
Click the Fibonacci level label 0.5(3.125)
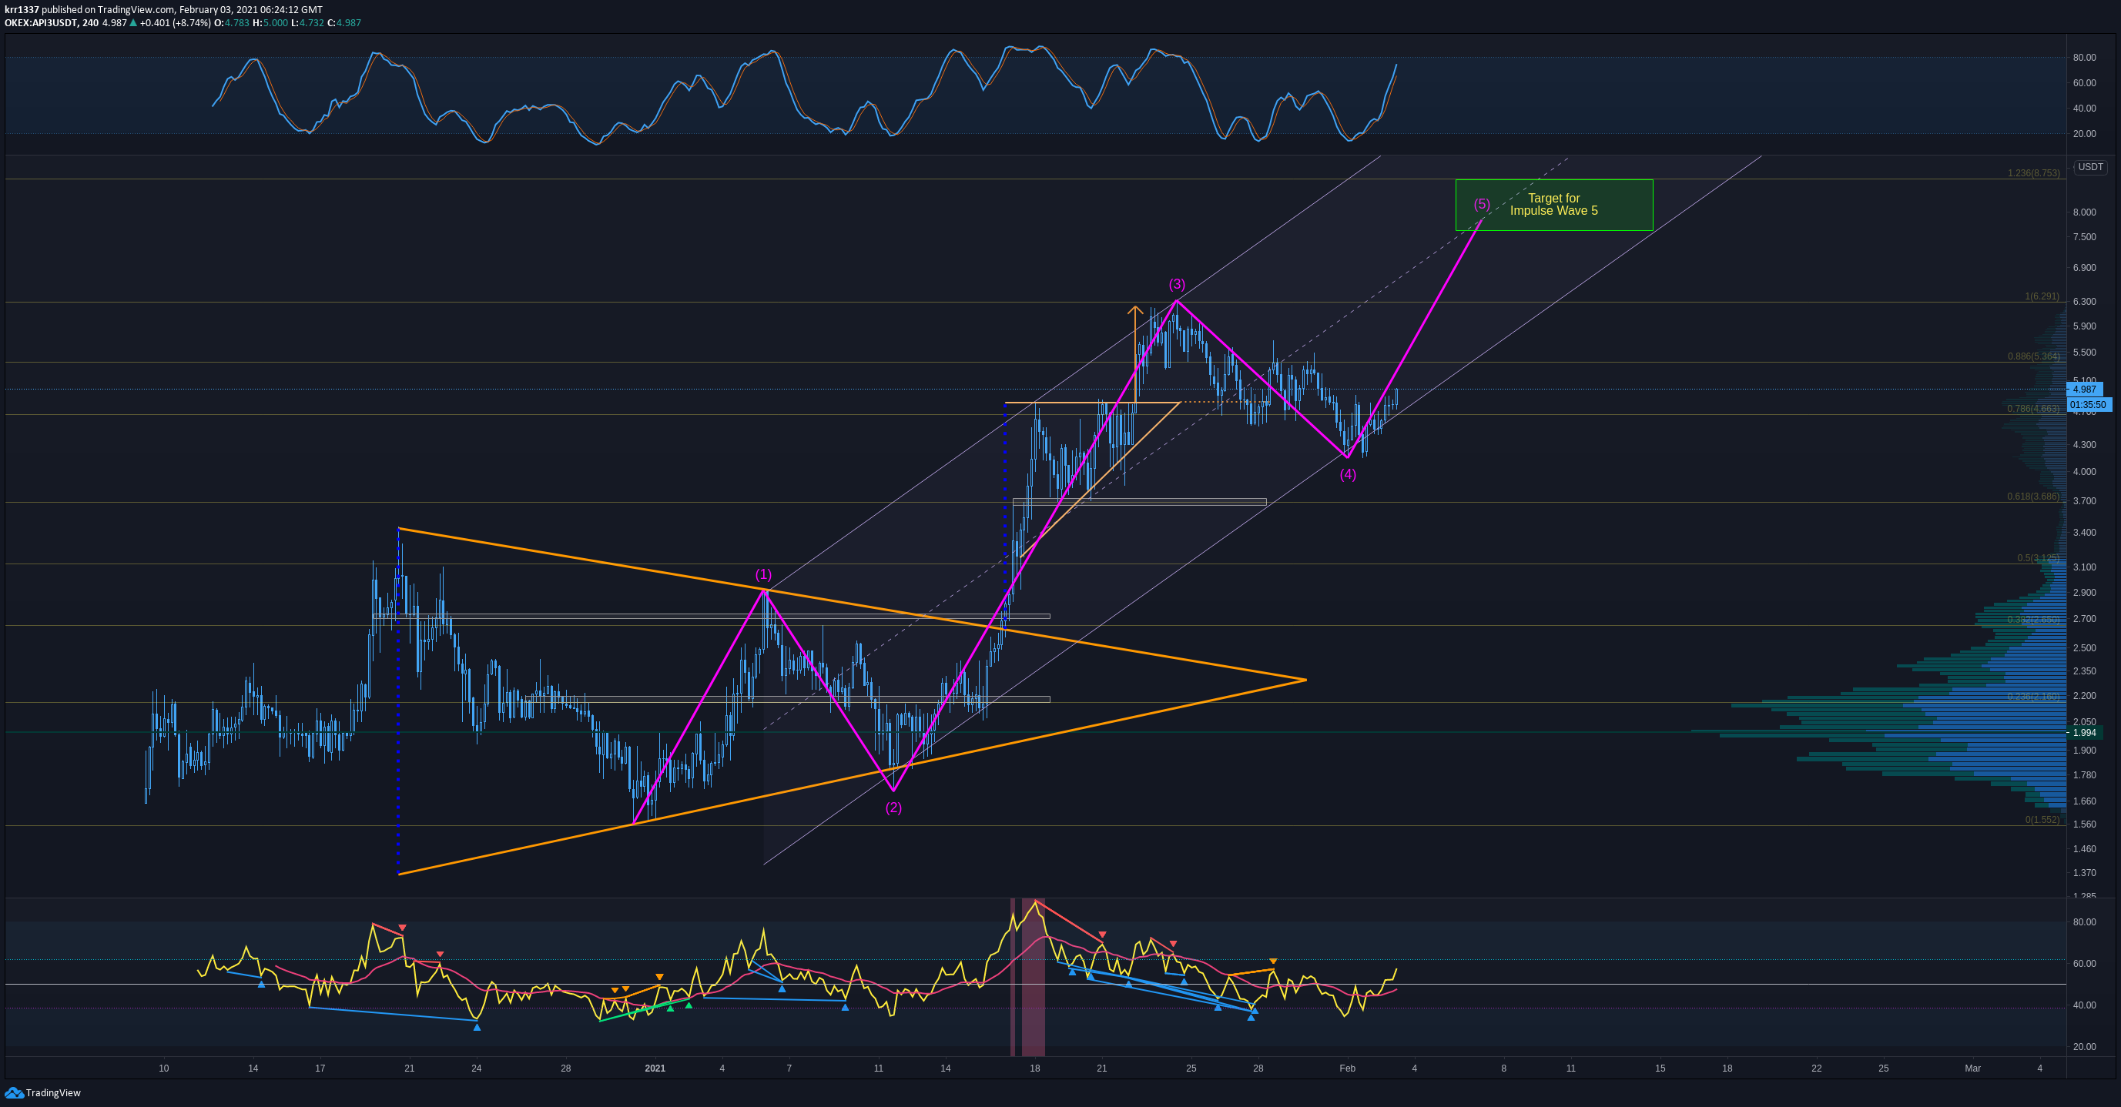pos(2038,558)
